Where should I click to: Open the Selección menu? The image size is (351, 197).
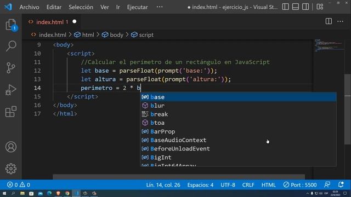tap(81, 7)
